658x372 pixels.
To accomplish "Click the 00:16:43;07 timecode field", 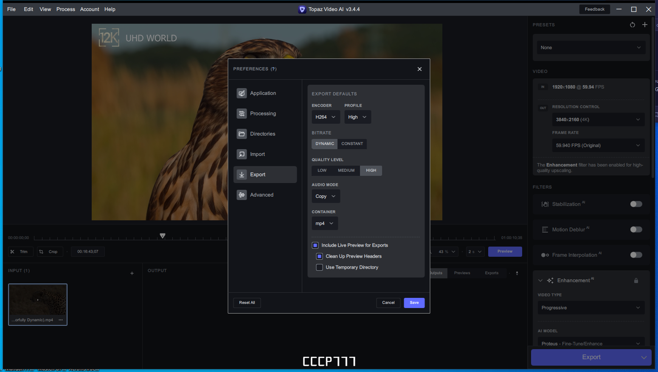I will (88, 252).
